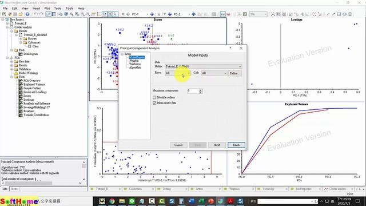Select the rectangle drawing tool icon

[339, 14]
